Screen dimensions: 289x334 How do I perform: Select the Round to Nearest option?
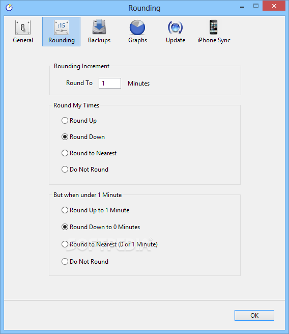(89, 153)
